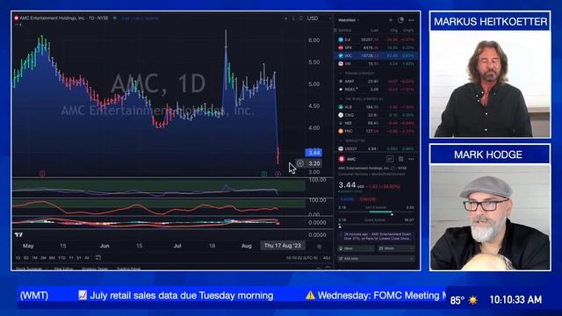The width and height of the screenshot is (562, 316).
Task: Open chart time axis settings gear
Action: pyautogui.click(x=319, y=246)
